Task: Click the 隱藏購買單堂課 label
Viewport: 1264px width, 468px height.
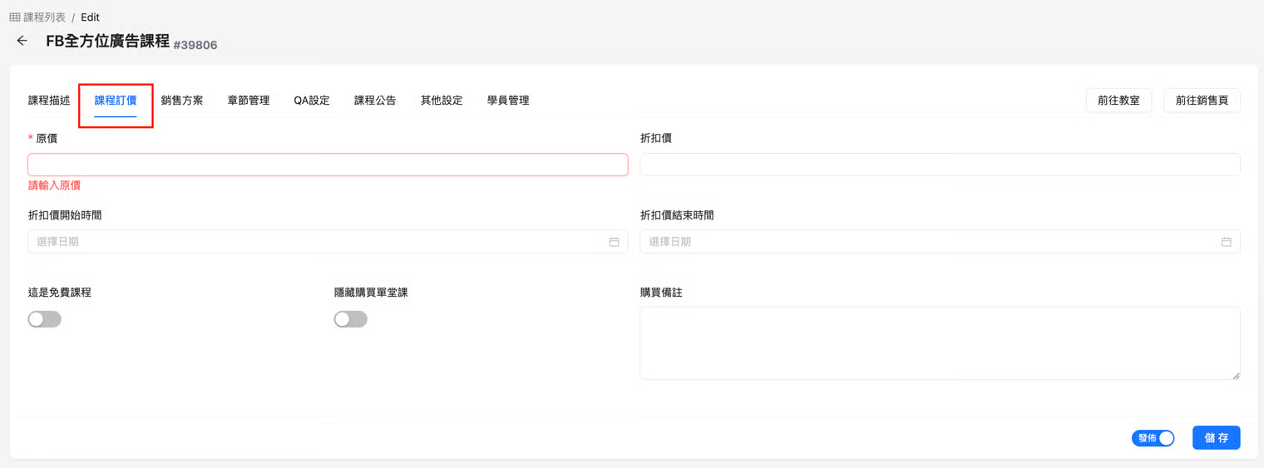Action: coord(371,293)
